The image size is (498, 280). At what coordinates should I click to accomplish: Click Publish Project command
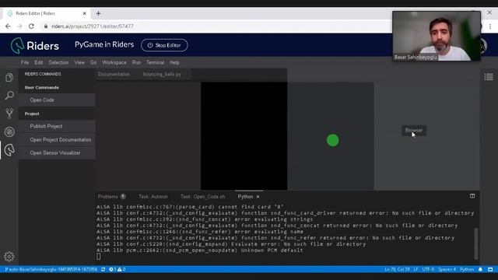click(57, 126)
